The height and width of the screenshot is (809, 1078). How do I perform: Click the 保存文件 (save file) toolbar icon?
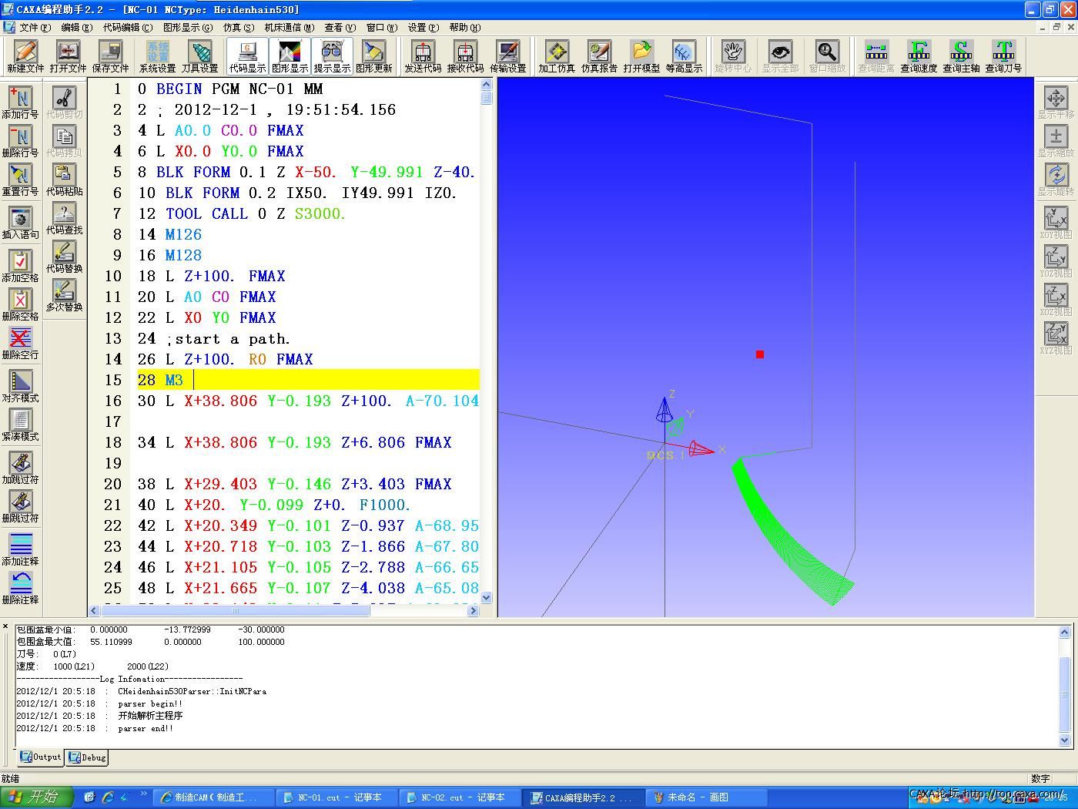[110, 56]
